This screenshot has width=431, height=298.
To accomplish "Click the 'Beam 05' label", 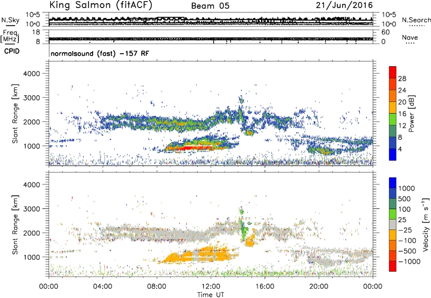I will tap(210, 6).
